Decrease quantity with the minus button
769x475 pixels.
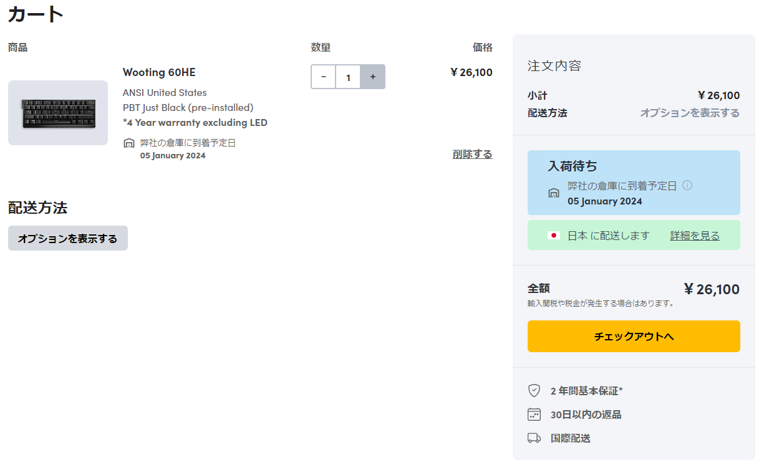tap(323, 77)
